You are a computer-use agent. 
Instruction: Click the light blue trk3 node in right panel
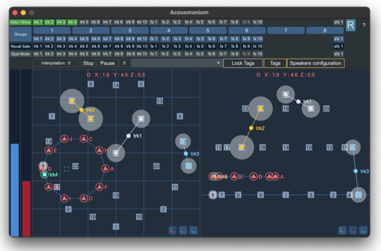(x=355, y=171)
